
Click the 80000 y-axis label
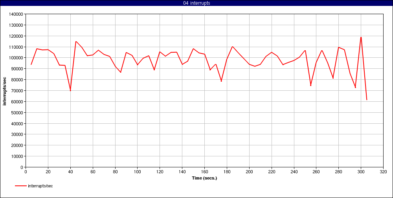[x=17, y=80]
